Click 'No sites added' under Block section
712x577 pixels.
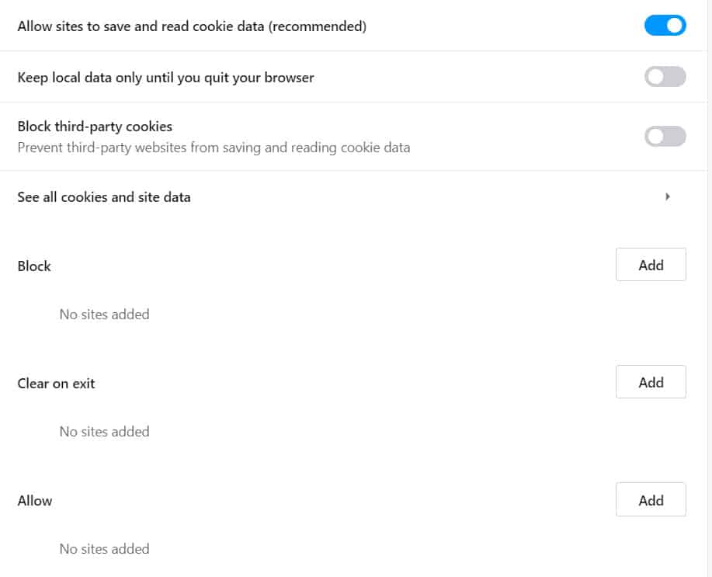coord(104,315)
